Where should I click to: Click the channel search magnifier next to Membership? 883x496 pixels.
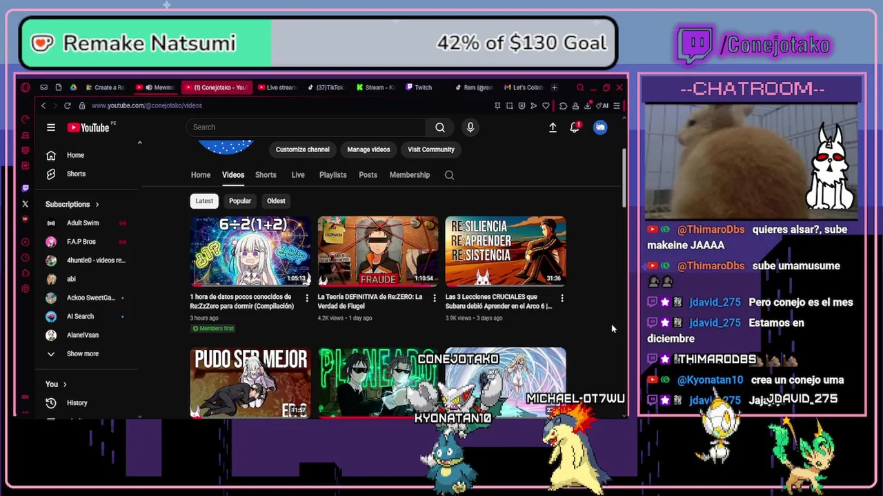point(449,175)
